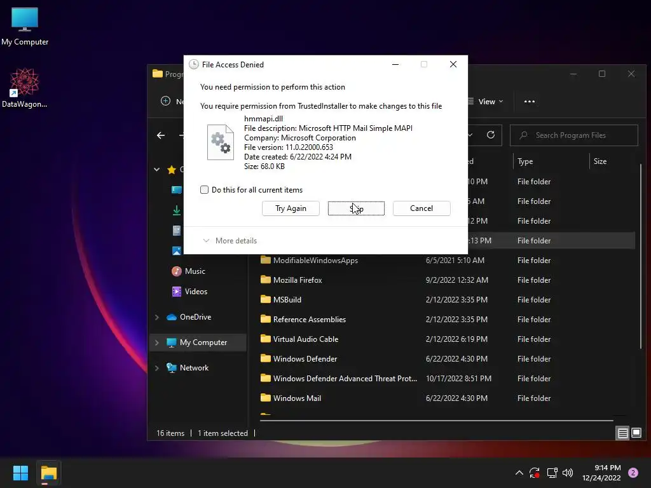The height and width of the screenshot is (488, 651).
Task: Click File Explorer on the taskbar
Action: coord(48,473)
